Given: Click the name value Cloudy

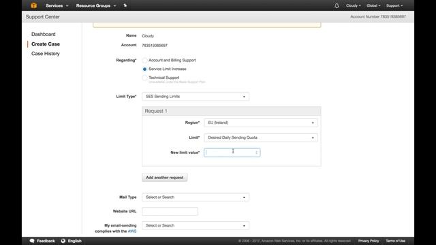Looking at the screenshot, I should [148, 36].
